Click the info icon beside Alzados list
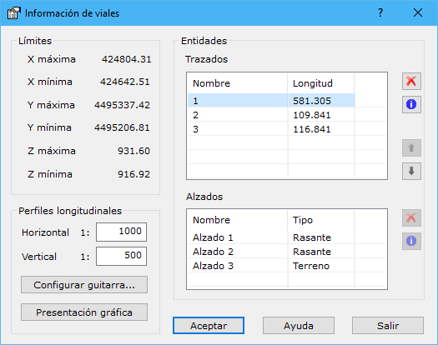438x345 pixels. tap(411, 241)
